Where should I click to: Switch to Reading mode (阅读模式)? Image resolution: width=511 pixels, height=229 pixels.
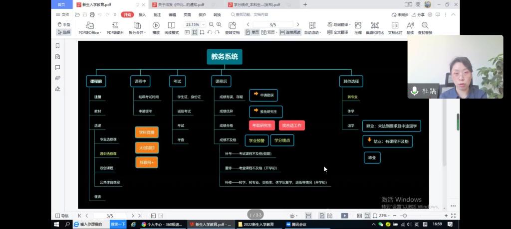172,28
